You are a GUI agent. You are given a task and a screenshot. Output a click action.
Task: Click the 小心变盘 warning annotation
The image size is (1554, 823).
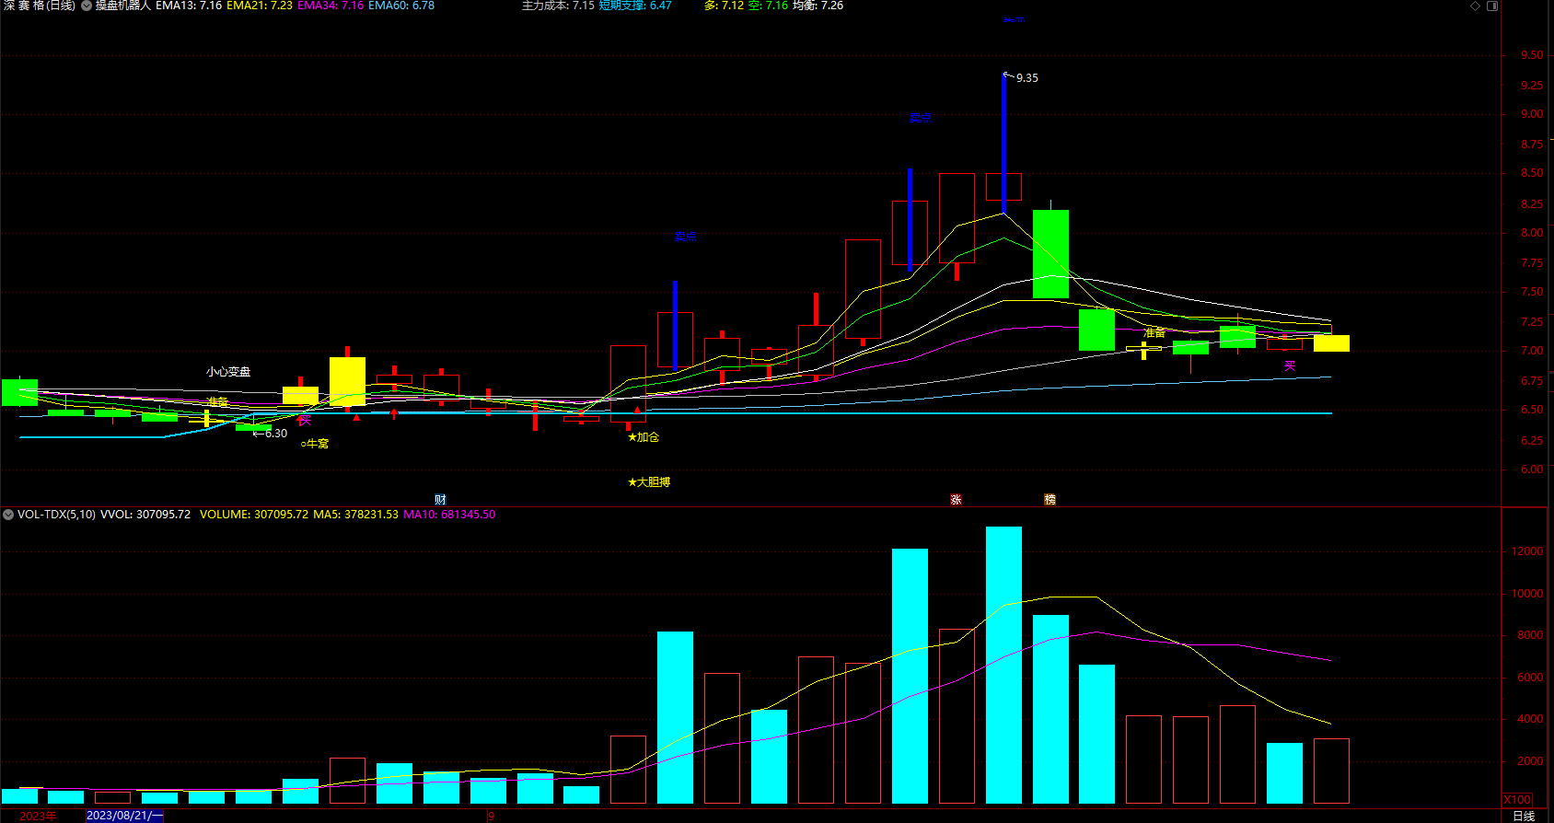[x=228, y=372]
